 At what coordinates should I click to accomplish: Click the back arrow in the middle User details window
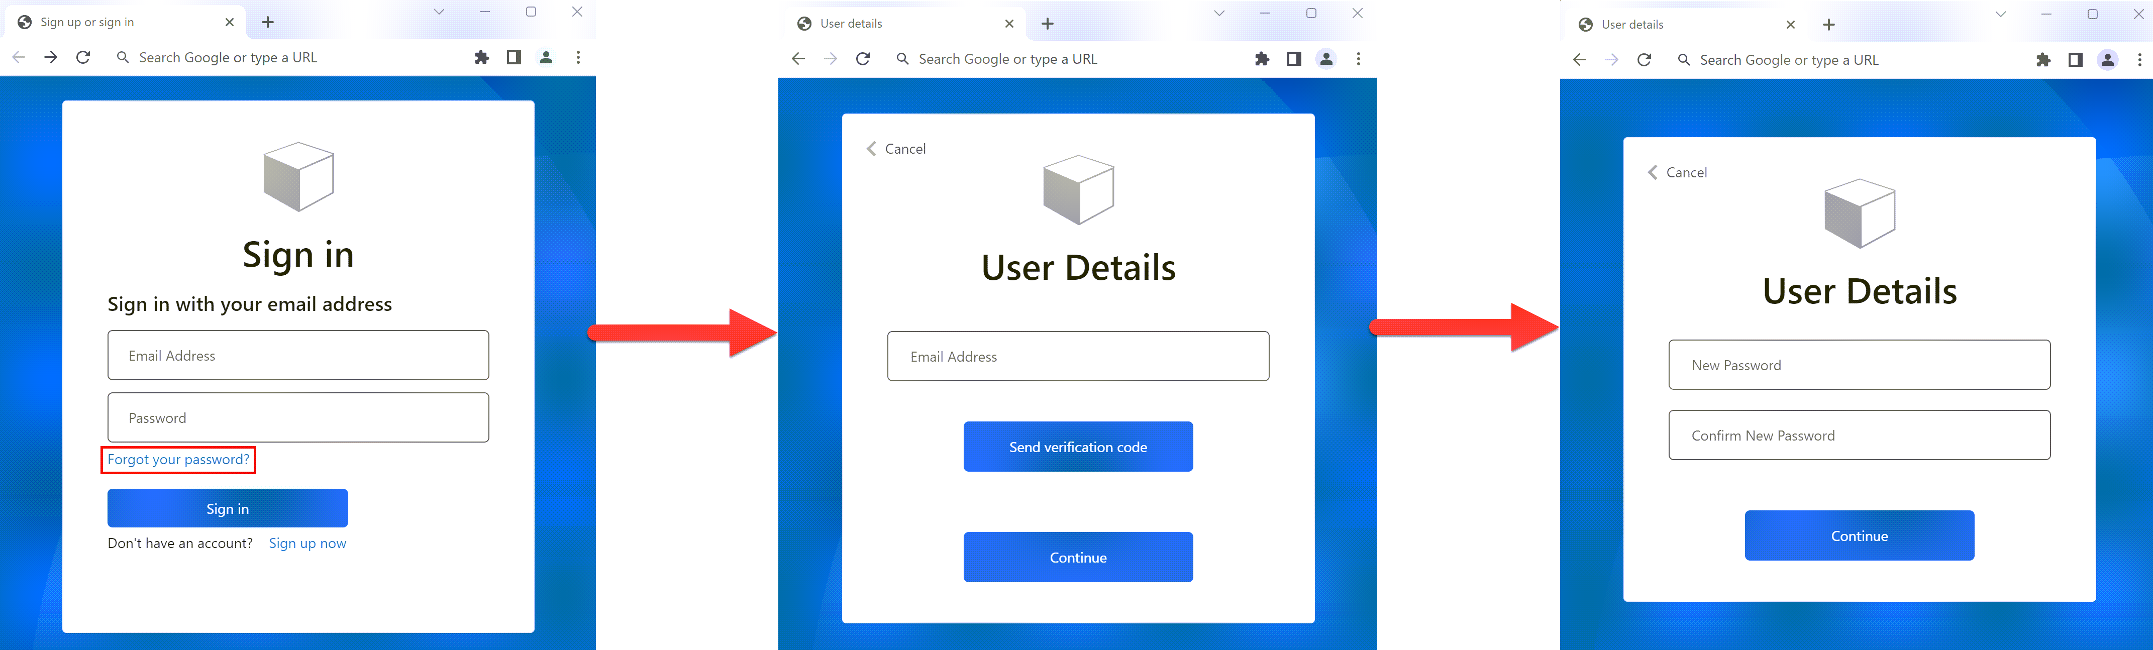click(x=798, y=59)
